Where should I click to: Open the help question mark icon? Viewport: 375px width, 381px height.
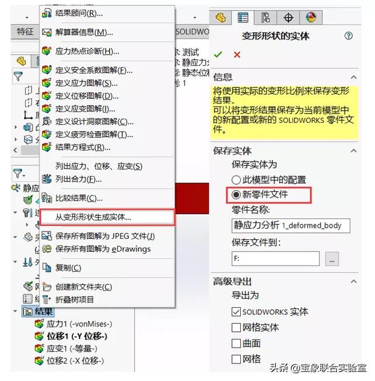[348, 36]
